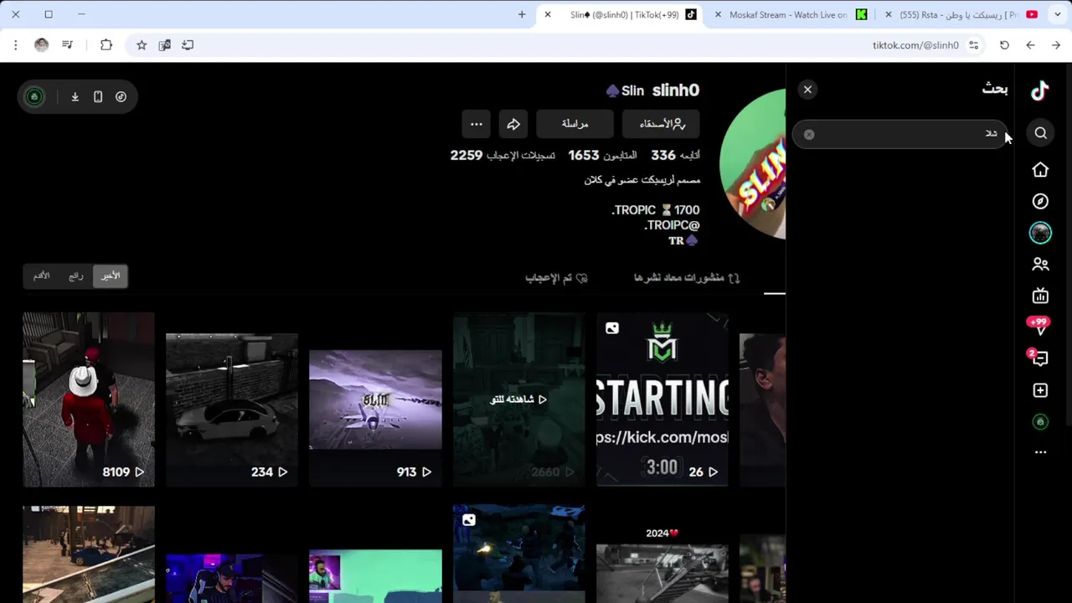This screenshot has height=603, width=1072.
Task: Open the video with 8109 views
Action: (89, 399)
